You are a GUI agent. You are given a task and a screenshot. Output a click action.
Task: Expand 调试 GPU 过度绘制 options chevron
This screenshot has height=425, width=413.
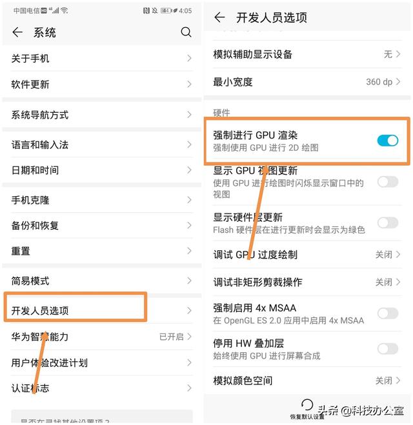tap(398, 254)
